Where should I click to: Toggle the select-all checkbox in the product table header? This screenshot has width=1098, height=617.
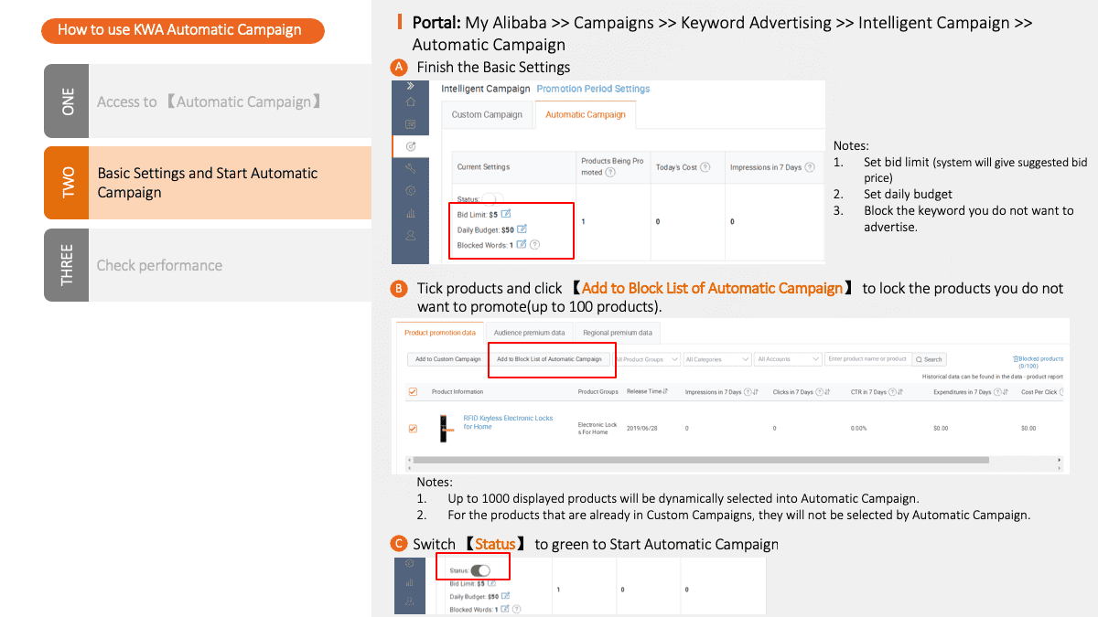[413, 392]
